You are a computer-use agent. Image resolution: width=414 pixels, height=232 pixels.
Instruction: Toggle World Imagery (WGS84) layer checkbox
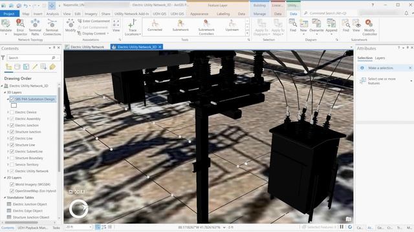click(x=12, y=184)
